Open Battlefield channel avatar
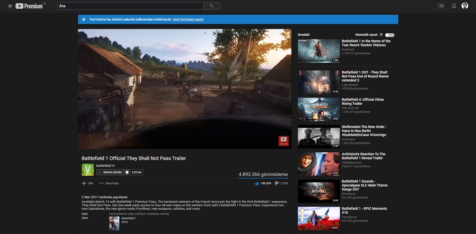The image size is (476, 234). 88,170
